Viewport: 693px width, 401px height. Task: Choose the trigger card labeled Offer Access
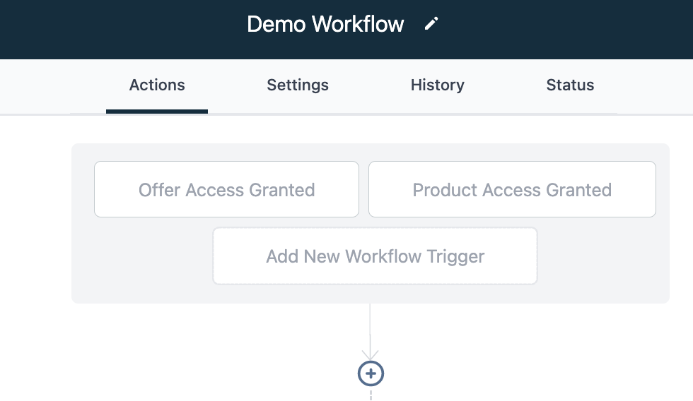coord(226,189)
